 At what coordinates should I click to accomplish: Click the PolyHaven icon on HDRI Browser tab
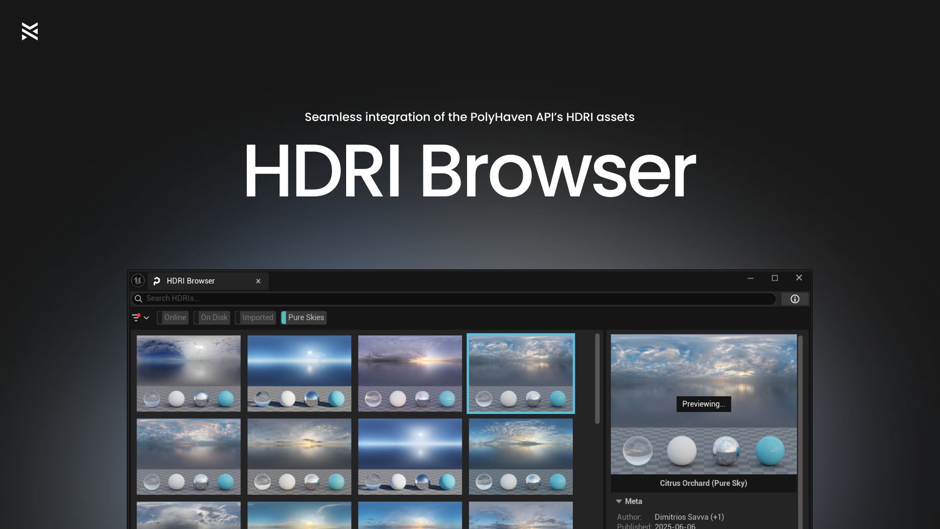(x=157, y=281)
